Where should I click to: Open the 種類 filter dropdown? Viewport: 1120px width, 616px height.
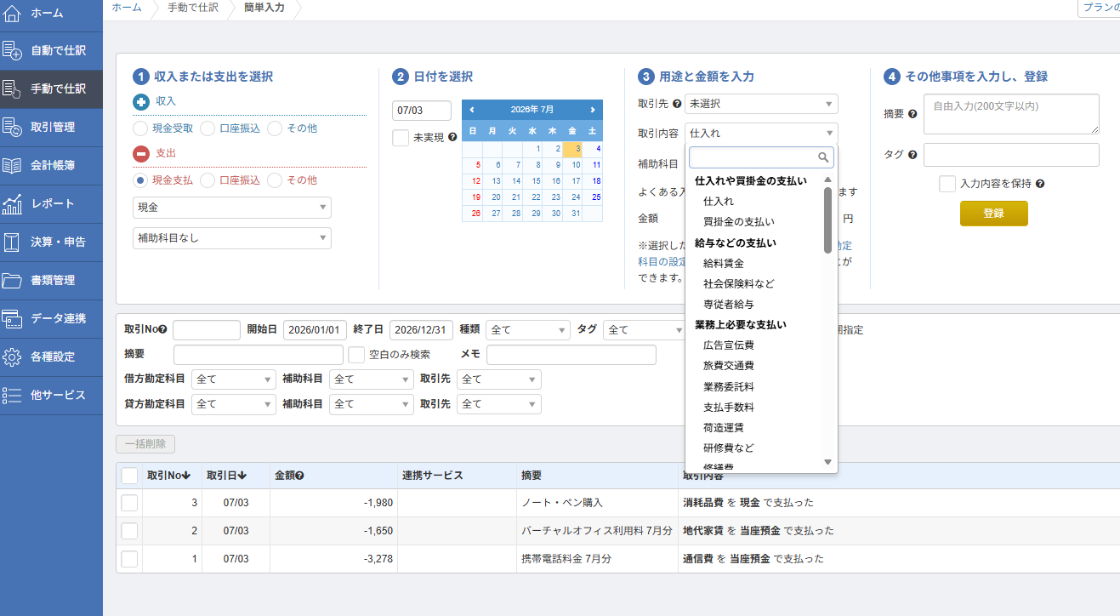pyautogui.click(x=528, y=330)
